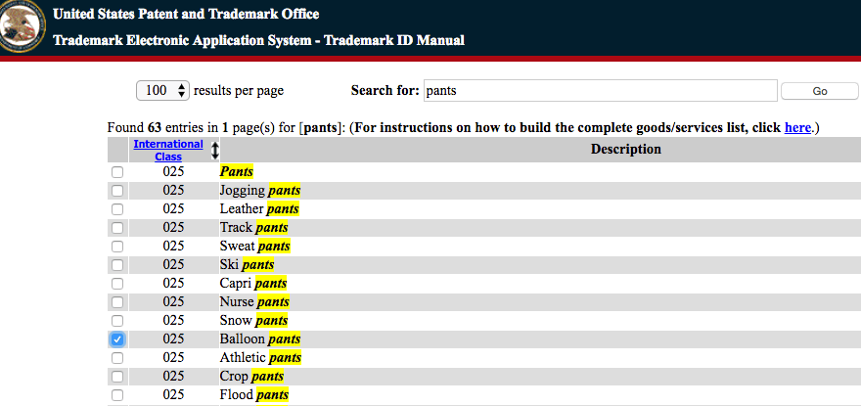Check the box for Capri pants
861x406 pixels.
click(x=117, y=284)
